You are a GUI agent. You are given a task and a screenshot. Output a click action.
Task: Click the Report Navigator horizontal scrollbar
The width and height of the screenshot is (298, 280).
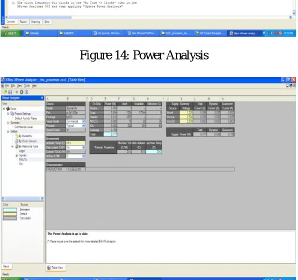(22, 198)
